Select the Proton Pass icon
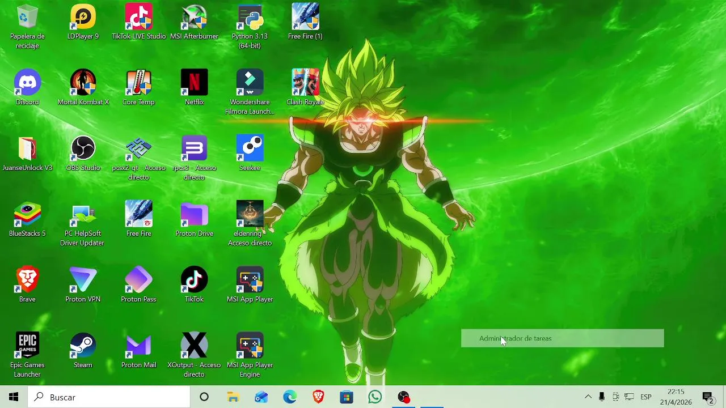Viewport: 726px width, 408px height. click(x=139, y=285)
